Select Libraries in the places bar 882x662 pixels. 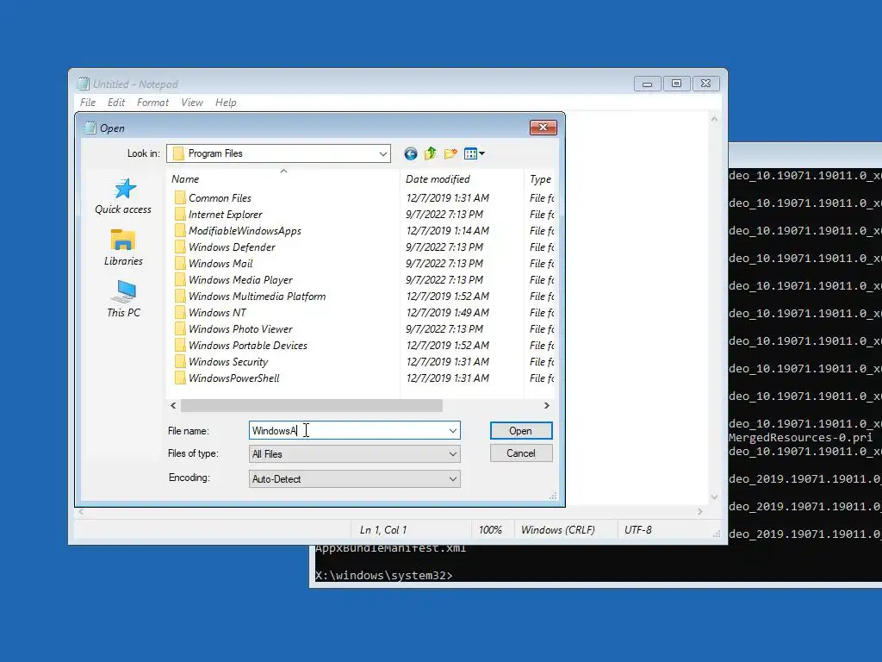pyautogui.click(x=123, y=247)
